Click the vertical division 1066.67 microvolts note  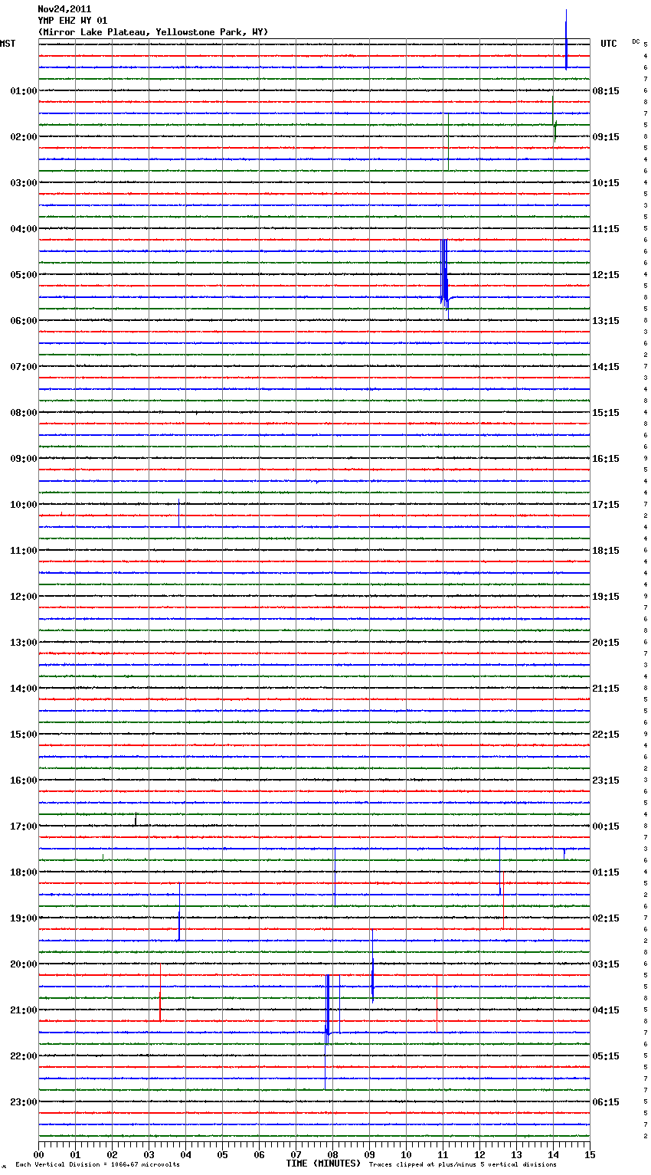[97, 1165]
